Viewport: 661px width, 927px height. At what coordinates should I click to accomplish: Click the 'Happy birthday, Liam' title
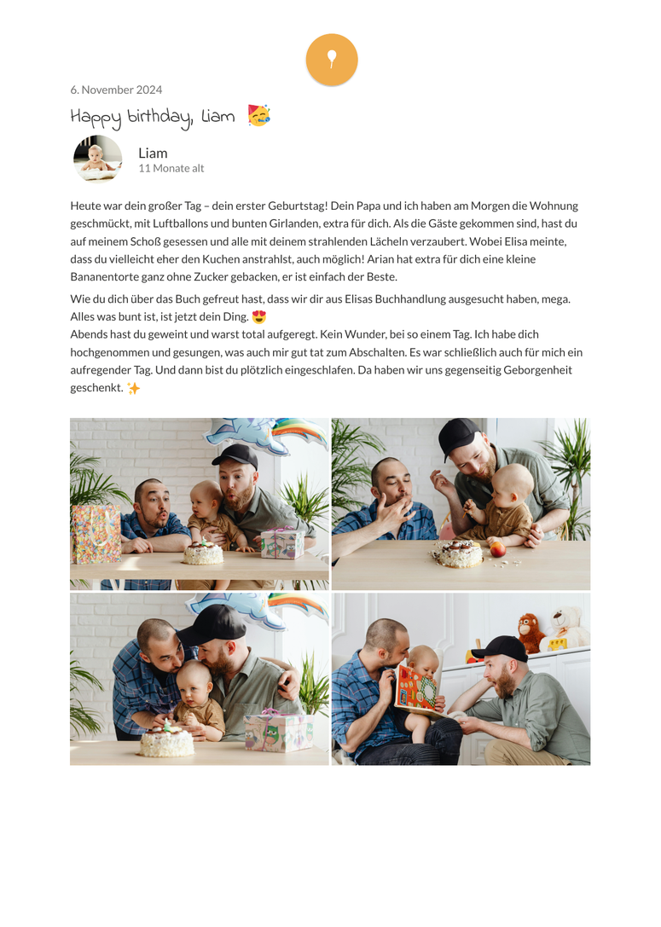[153, 117]
